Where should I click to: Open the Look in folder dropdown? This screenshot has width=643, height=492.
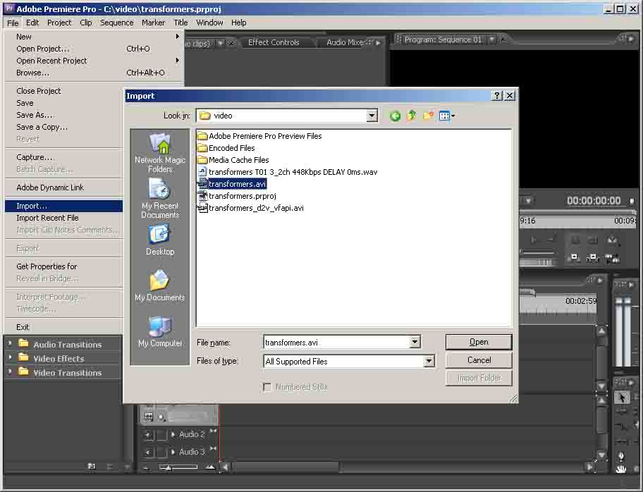point(372,116)
